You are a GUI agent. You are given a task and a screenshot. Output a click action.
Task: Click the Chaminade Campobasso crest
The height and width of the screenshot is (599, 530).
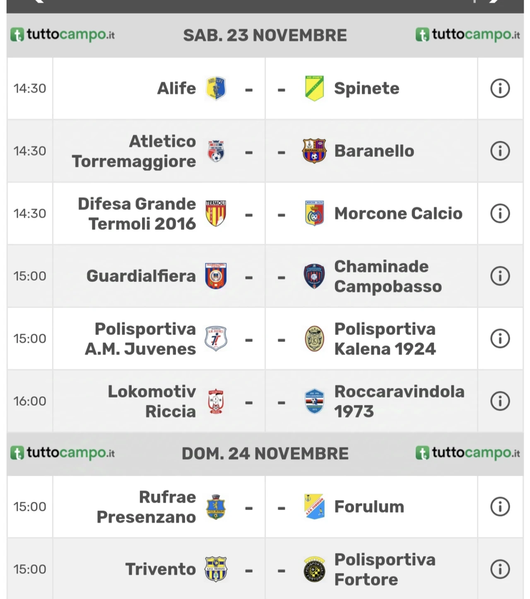click(x=314, y=276)
